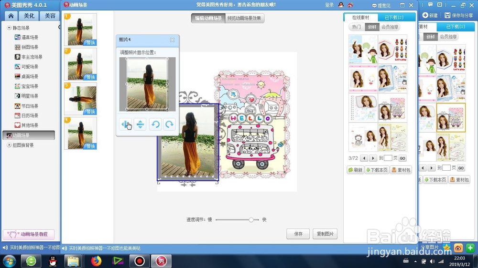Select 动画场景 in the sidebar
This screenshot has height=268, width=478.
29,135
